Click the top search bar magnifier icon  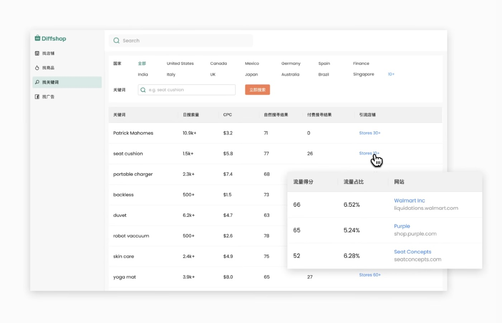point(116,41)
